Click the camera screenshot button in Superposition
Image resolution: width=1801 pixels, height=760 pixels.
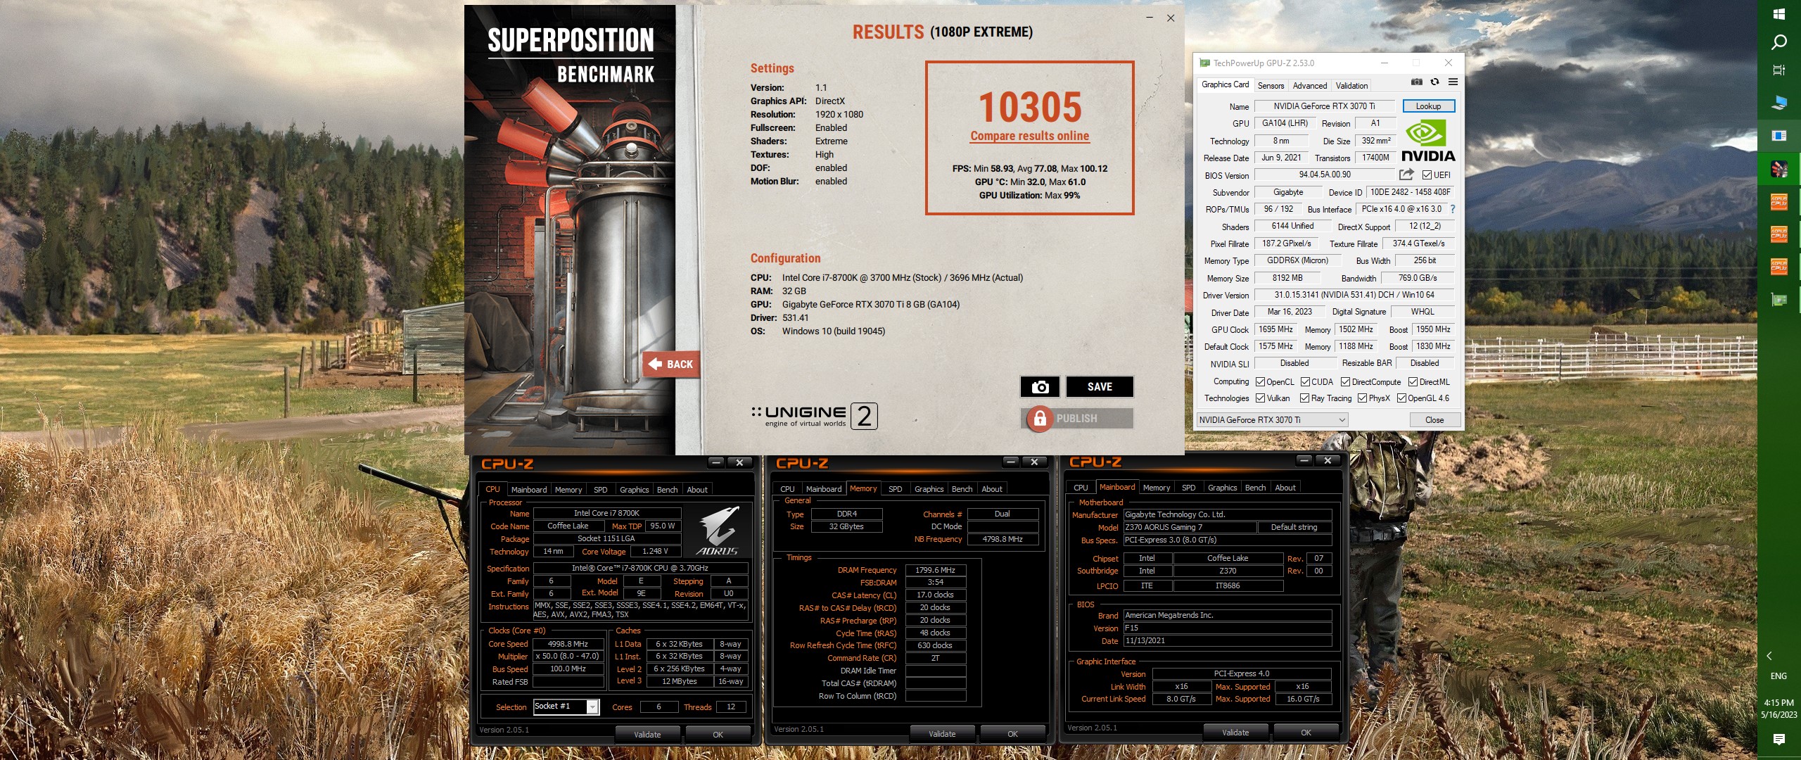[x=1040, y=386]
